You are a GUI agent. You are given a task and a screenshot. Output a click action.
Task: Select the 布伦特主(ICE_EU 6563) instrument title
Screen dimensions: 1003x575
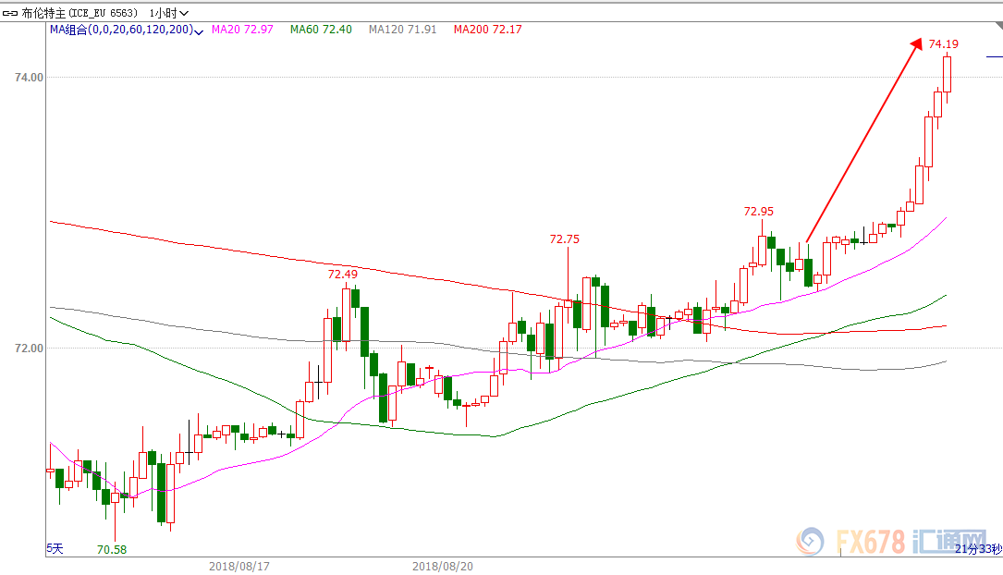(x=80, y=13)
